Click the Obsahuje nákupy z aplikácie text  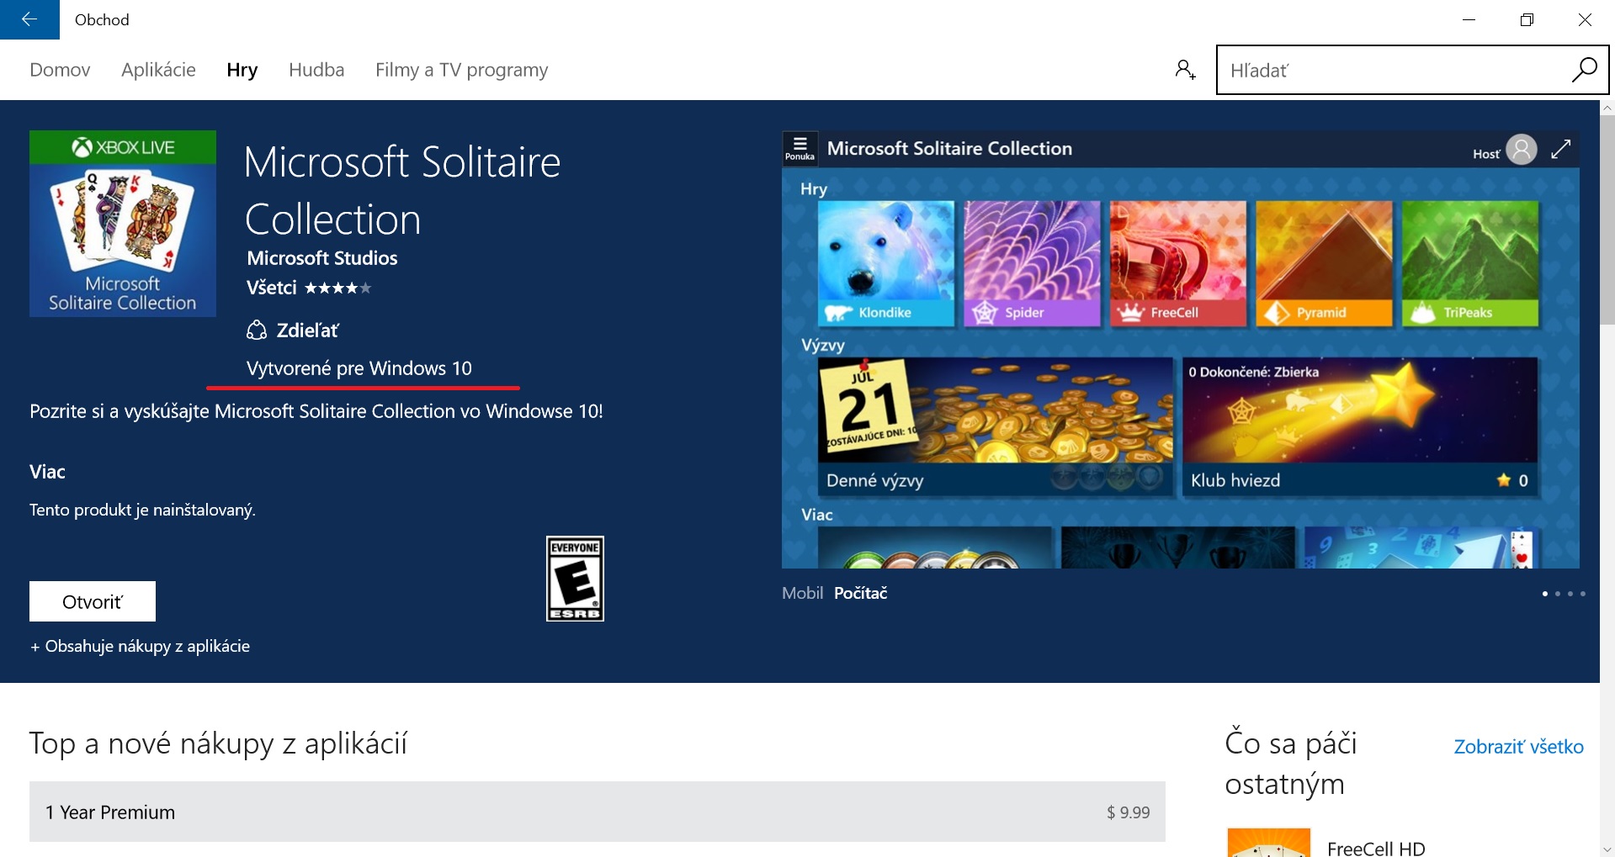[140, 646]
